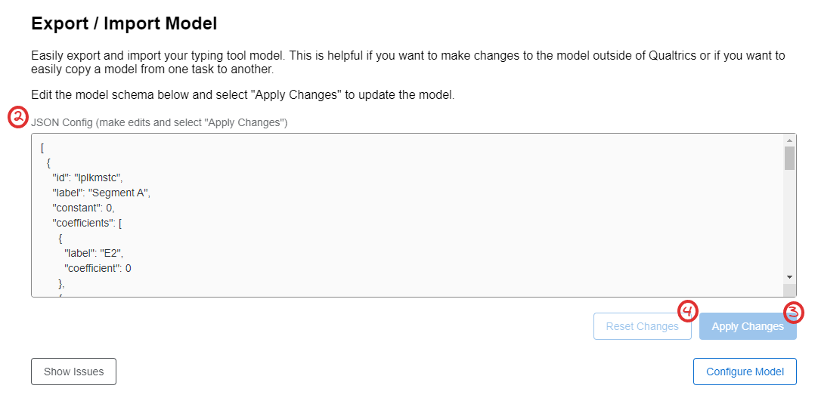
Task: Click the Reset Changes button
Action: point(642,326)
